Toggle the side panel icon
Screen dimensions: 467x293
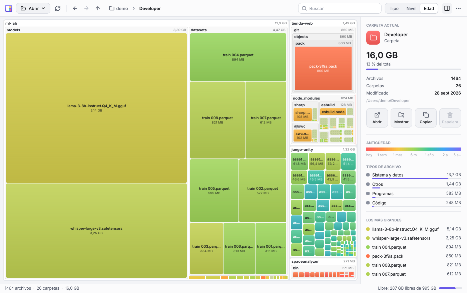(x=447, y=8)
